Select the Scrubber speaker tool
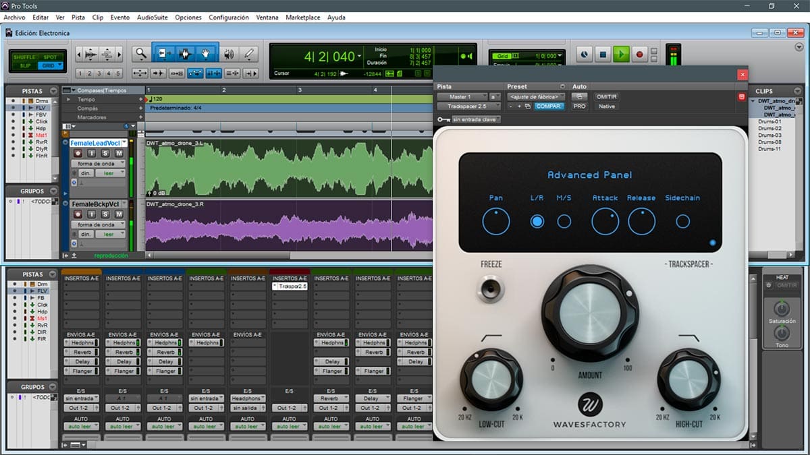 (230, 54)
